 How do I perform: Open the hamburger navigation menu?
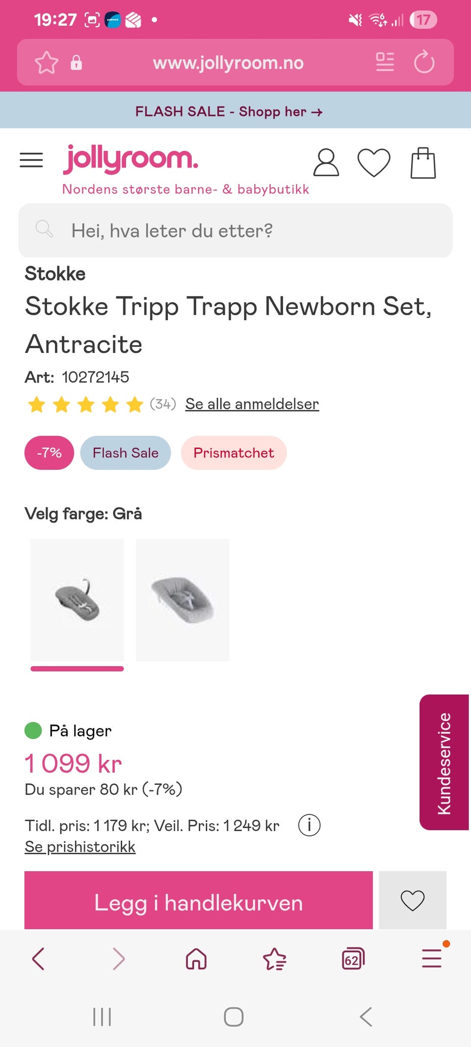point(31,161)
